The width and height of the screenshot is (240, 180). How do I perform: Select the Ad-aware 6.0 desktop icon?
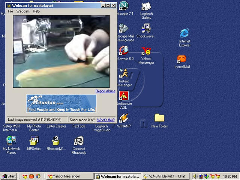pos(124,51)
